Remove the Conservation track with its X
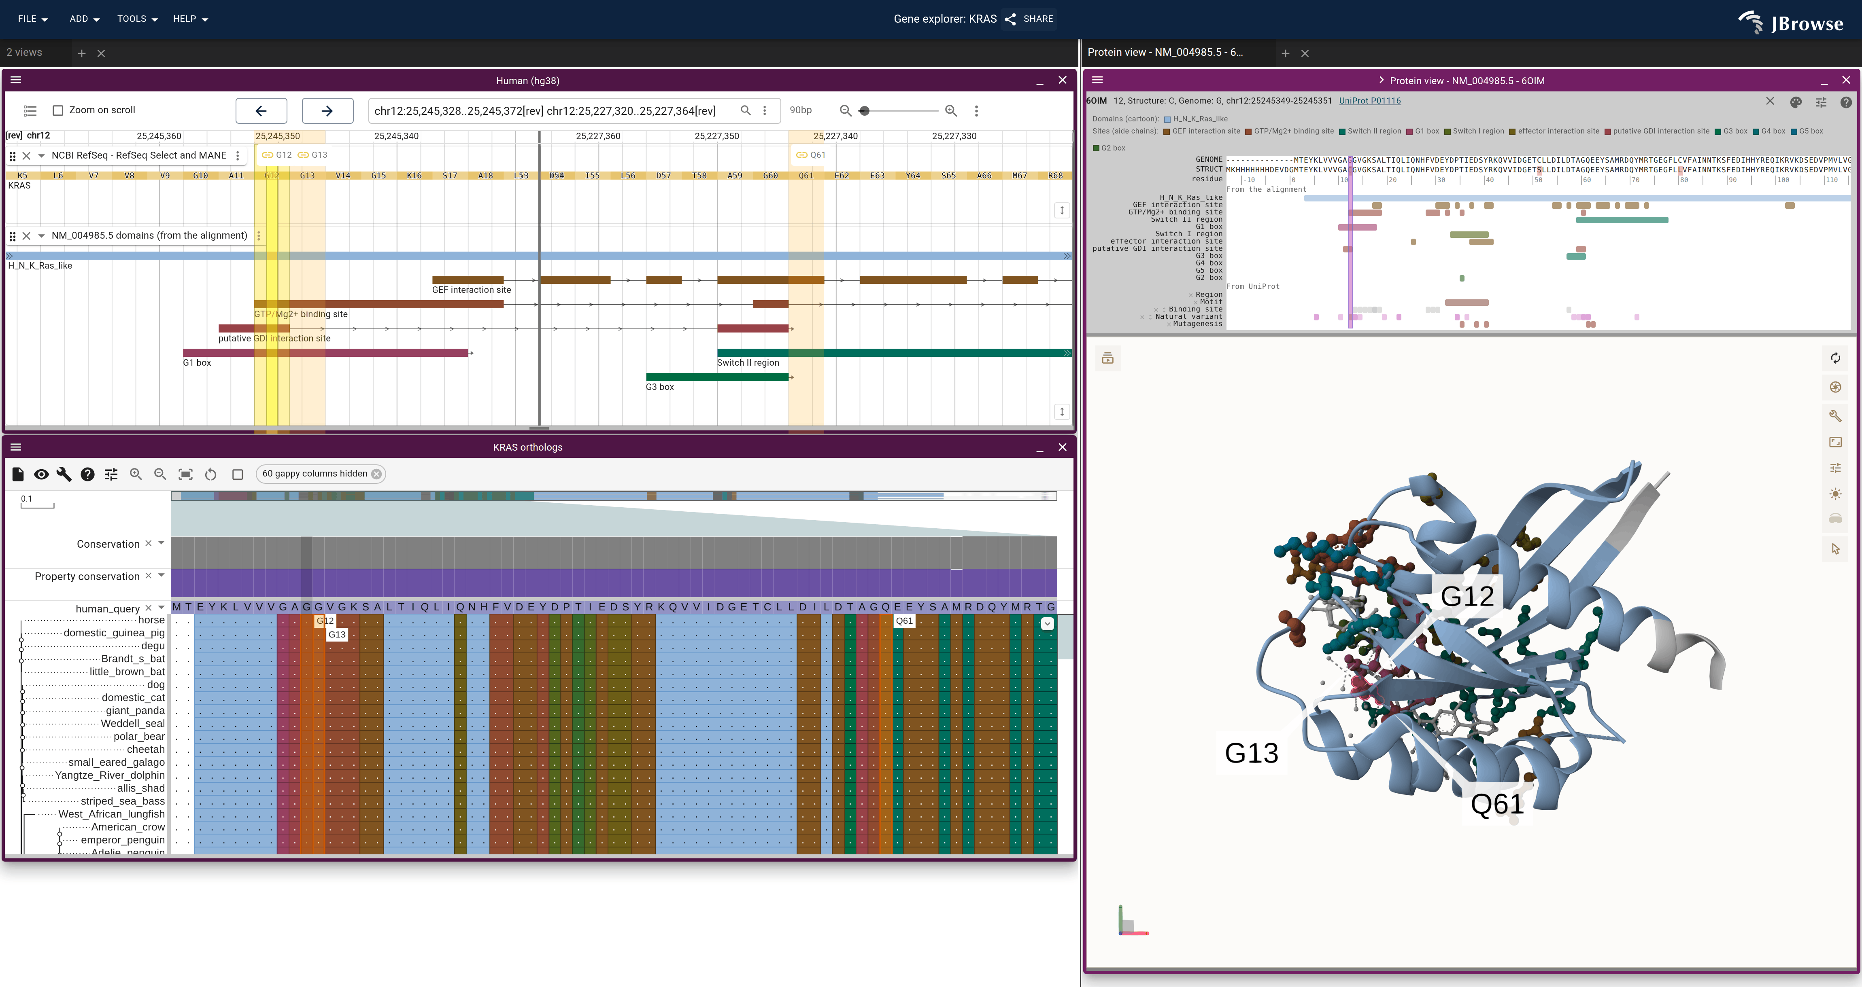1862x987 pixels. coord(148,543)
